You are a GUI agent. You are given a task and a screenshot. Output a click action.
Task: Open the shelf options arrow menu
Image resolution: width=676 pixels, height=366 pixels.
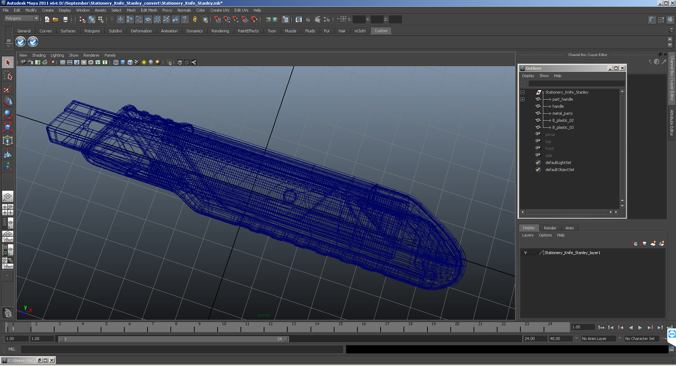tap(9, 46)
